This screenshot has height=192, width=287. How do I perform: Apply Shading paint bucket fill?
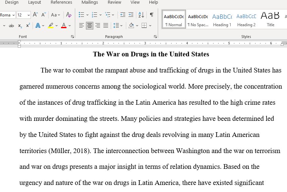(x=131, y=26)
